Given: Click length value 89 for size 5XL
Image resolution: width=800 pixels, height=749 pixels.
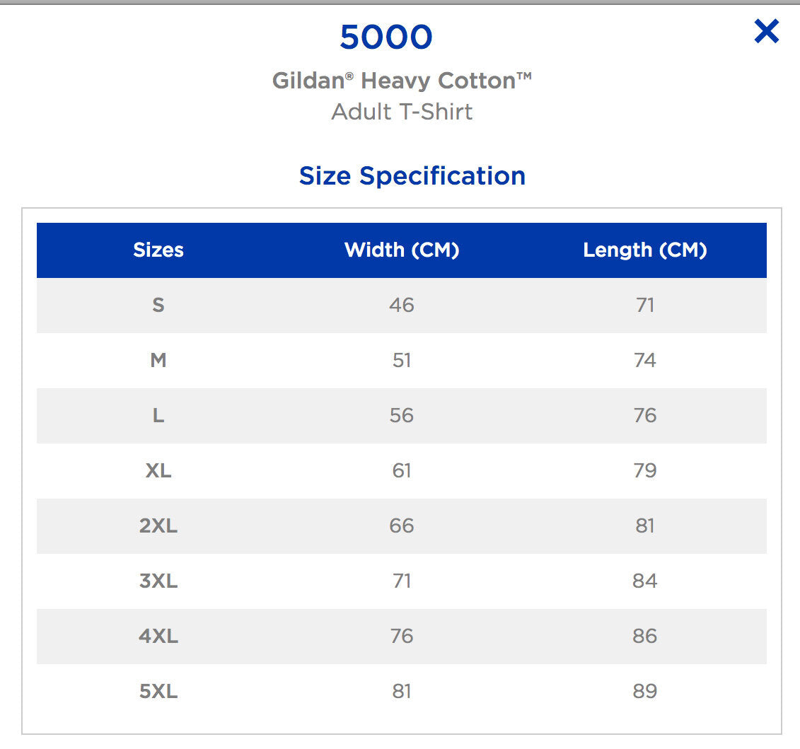Looking at the screenshot, I should tap(645, 691).
